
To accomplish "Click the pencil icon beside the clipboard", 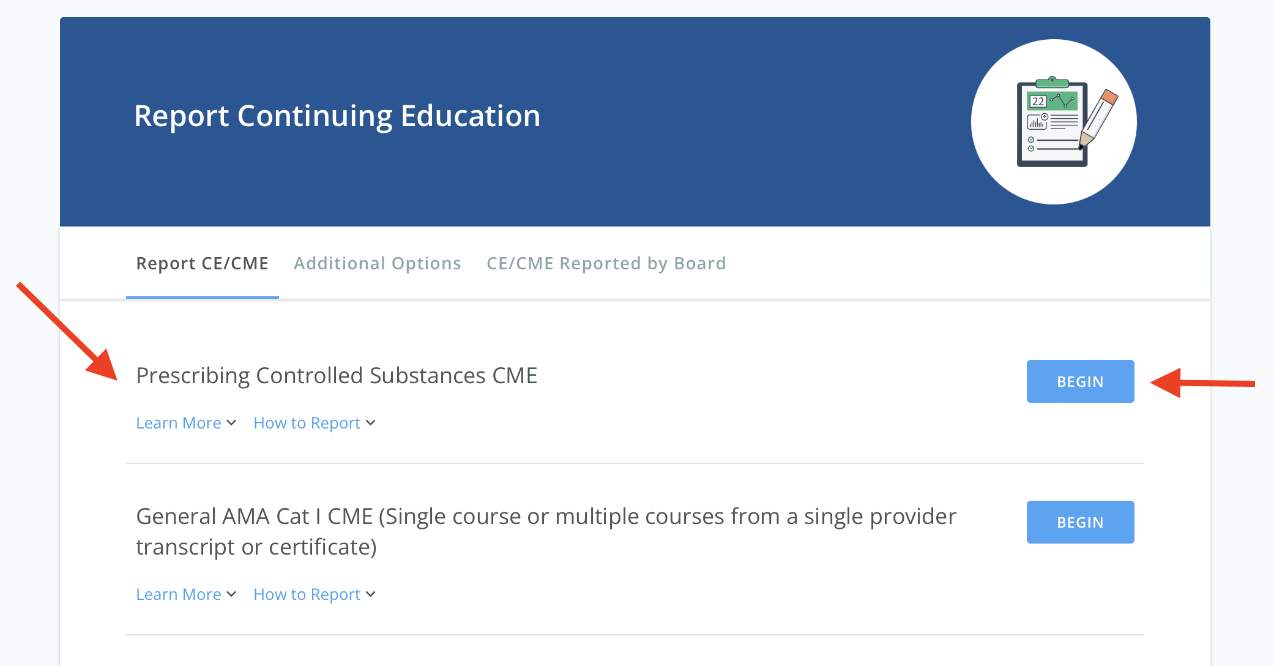I will [1100, 118].
